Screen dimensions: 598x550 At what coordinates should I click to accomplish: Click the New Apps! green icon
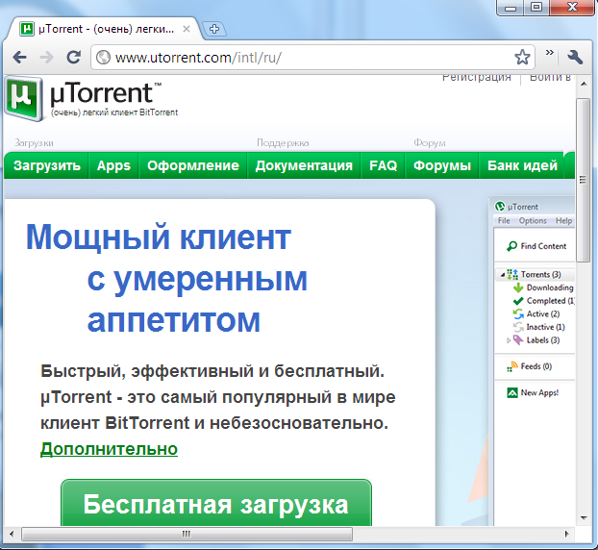pyautogui.click(x=511, y=392)
